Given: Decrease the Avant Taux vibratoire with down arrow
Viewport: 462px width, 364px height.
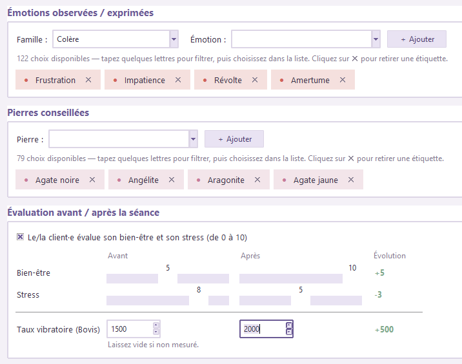Looking at the screenshot, I should [x=156, y=332].
